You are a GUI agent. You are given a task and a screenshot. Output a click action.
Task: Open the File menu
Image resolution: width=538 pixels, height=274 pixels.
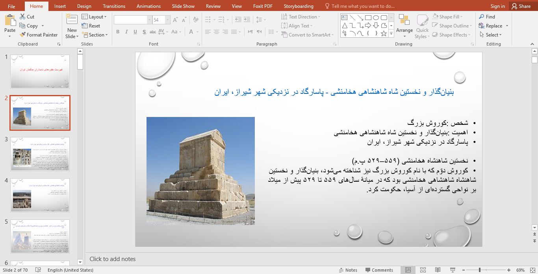(11, 6)
